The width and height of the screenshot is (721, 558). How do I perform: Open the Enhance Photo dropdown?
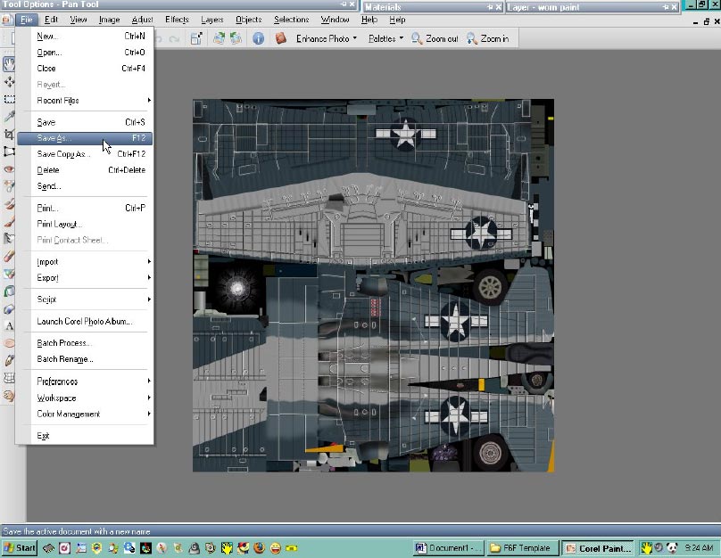click(x=326, y=39)
